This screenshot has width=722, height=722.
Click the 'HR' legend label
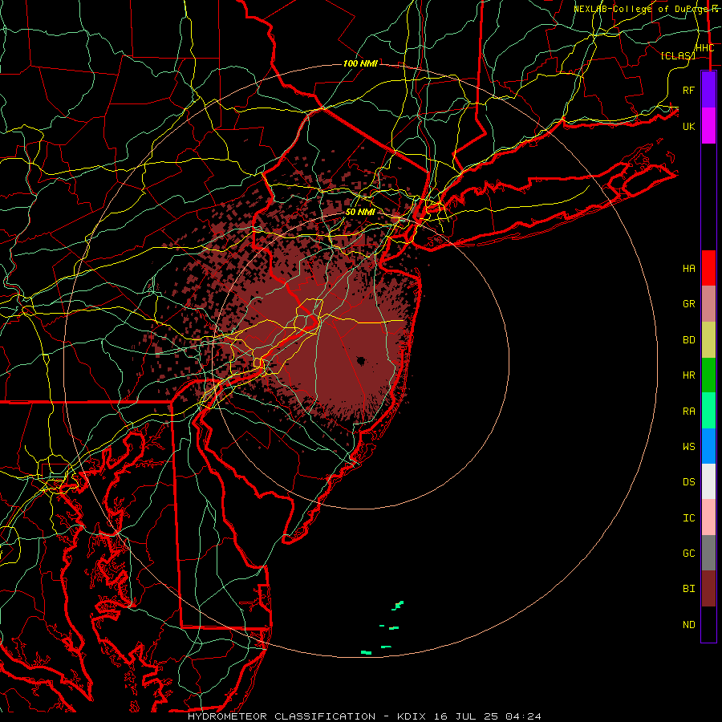[x=689, y=375]
